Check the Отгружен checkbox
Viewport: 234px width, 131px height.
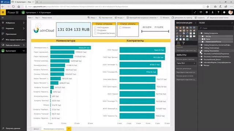click(x=95, y=30)
